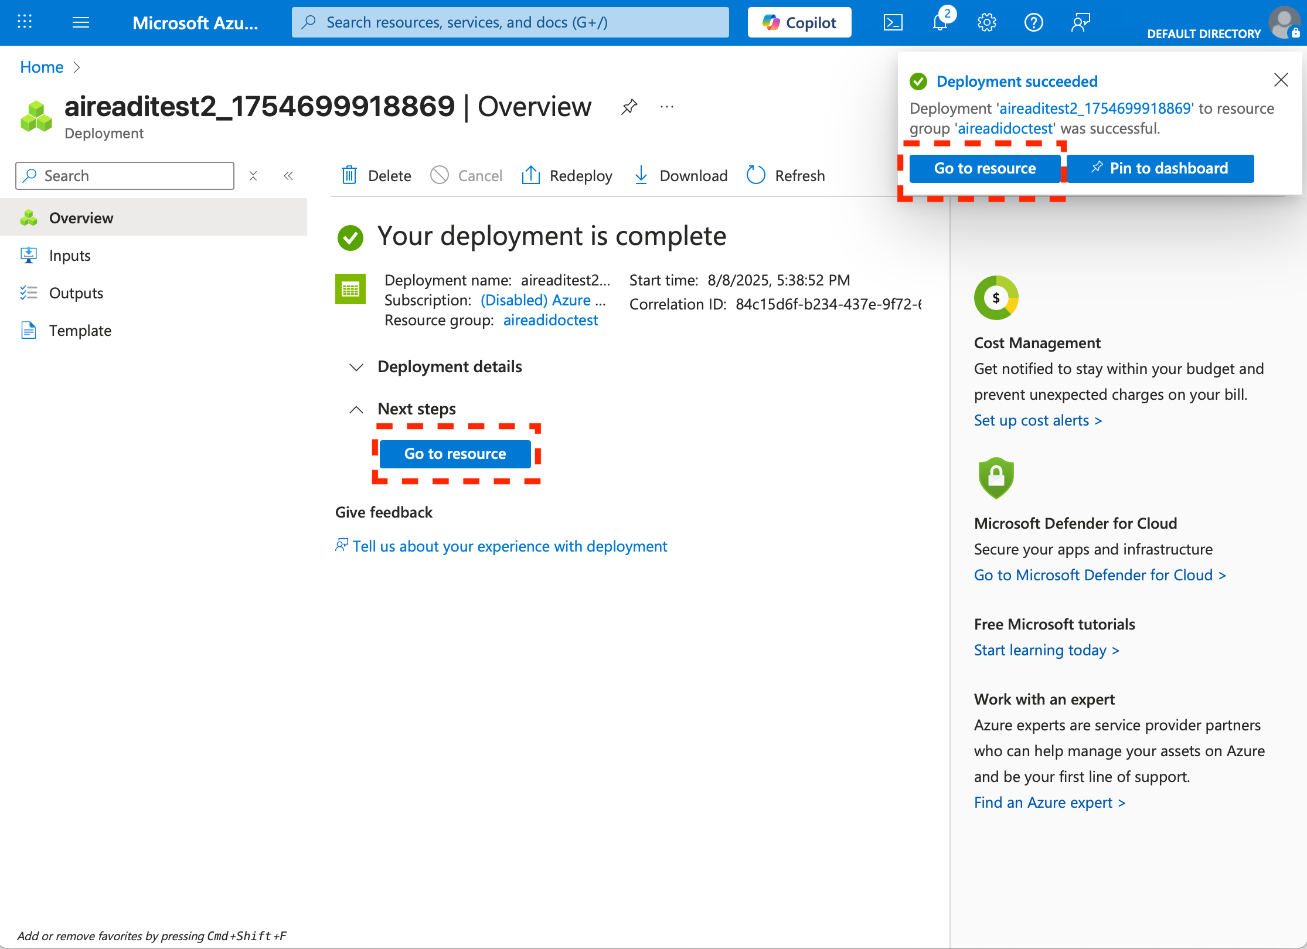Viewport: 1307px width, 949px height.
Task: Focus the global resource search box
Action: 510,23
